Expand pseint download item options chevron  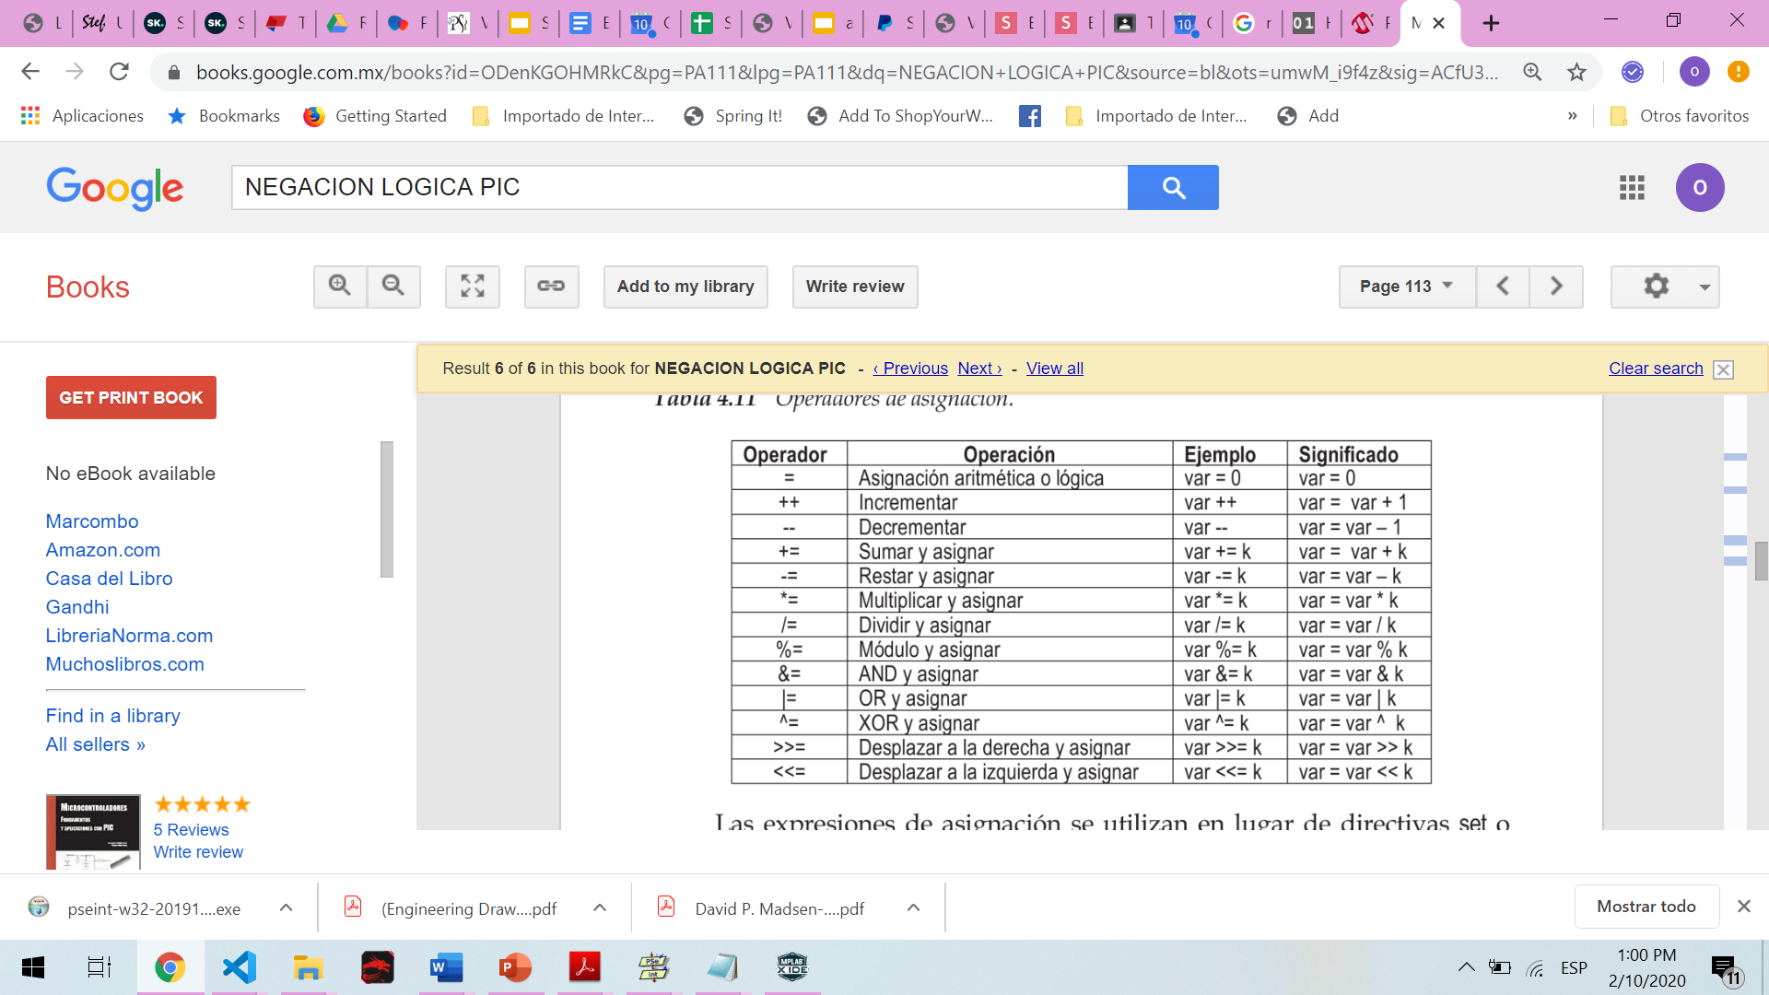click(x=287, y=908)
